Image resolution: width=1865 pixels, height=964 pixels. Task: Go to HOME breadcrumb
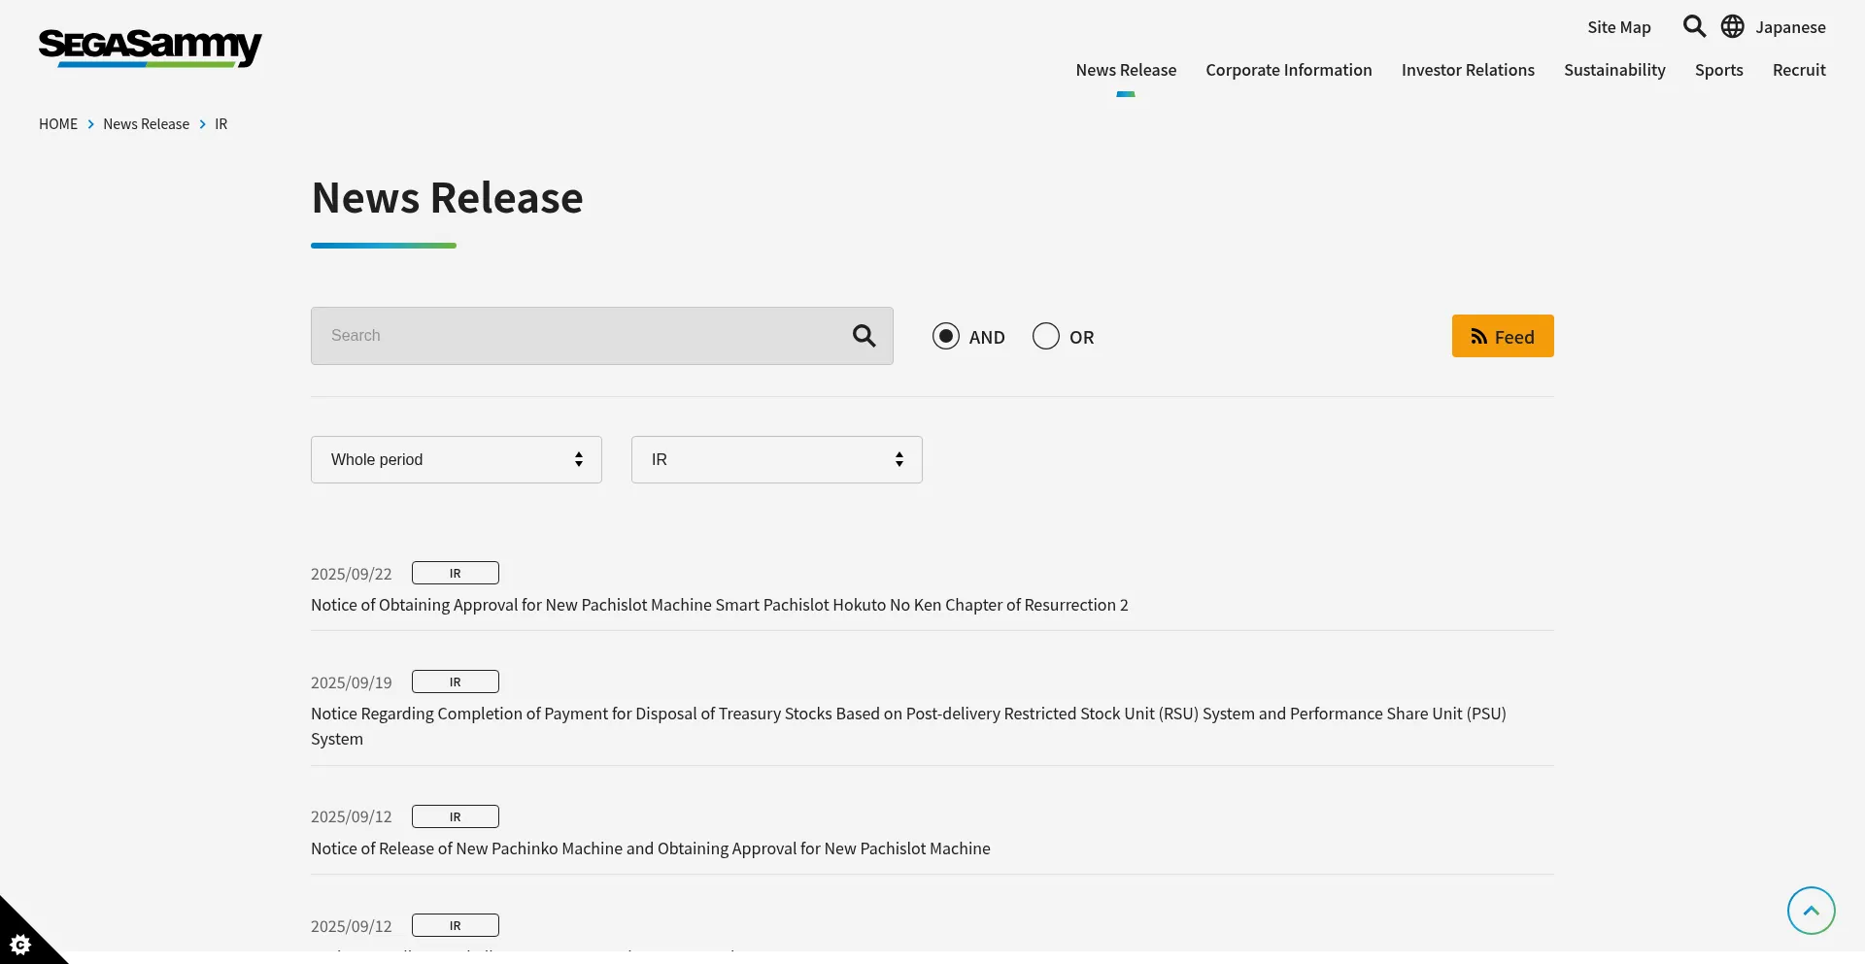58,124
